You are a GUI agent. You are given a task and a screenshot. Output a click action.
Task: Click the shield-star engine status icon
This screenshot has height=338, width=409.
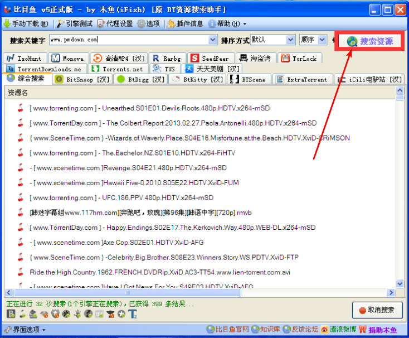click(x=55, y=313)
